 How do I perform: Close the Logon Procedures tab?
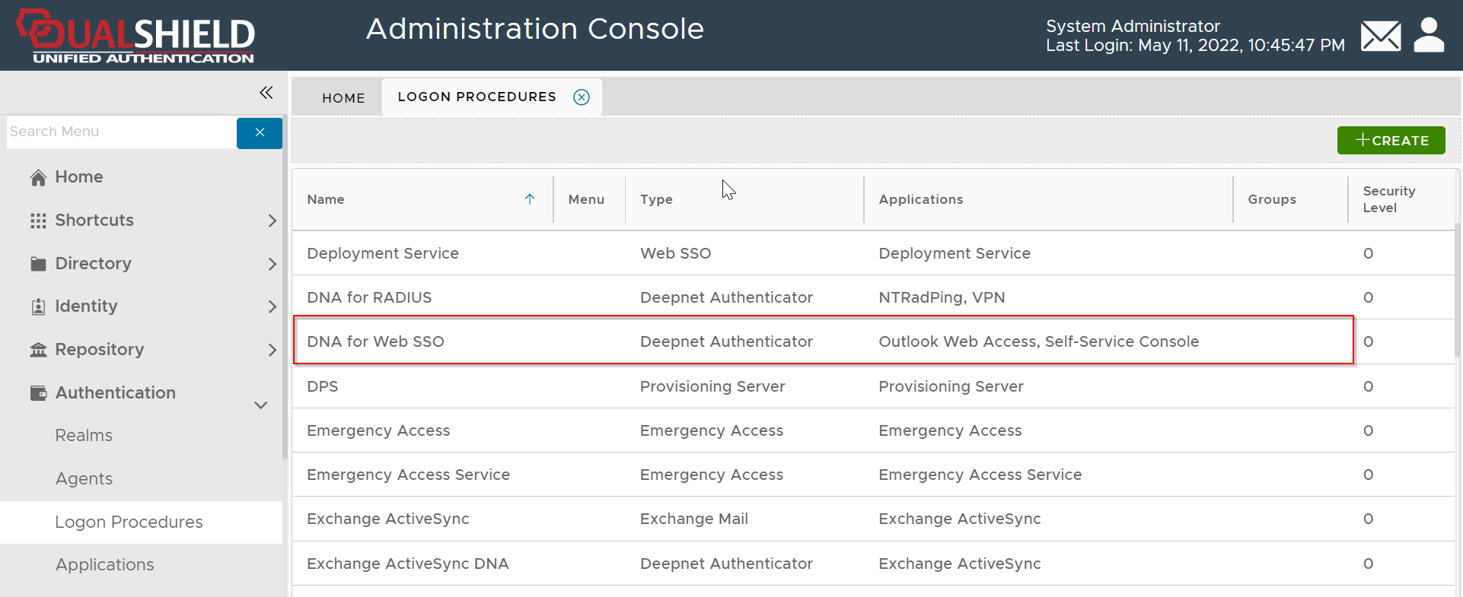point(582,97)
